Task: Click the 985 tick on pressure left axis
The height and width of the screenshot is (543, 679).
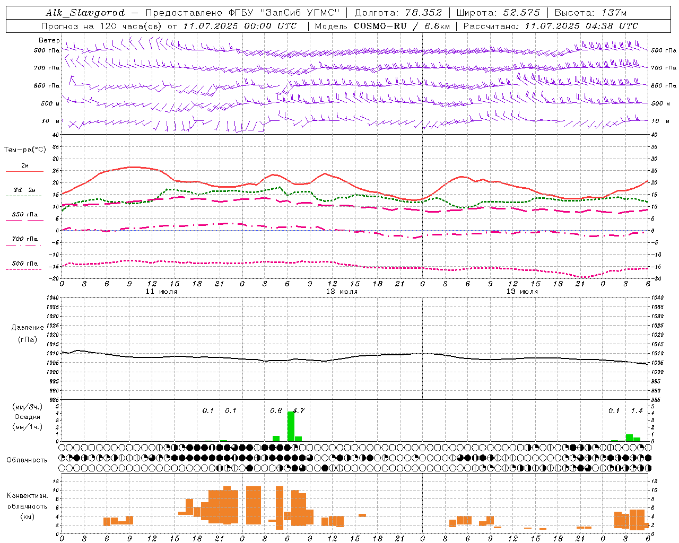Action: point(54,400)
